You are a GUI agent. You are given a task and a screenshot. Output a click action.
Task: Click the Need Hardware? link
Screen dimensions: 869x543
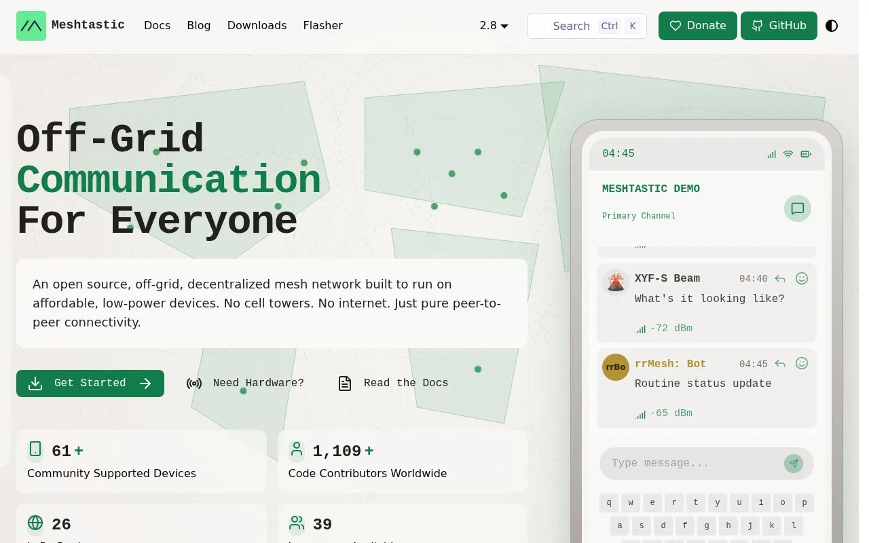pyautogui.click(x=245, y=383)
